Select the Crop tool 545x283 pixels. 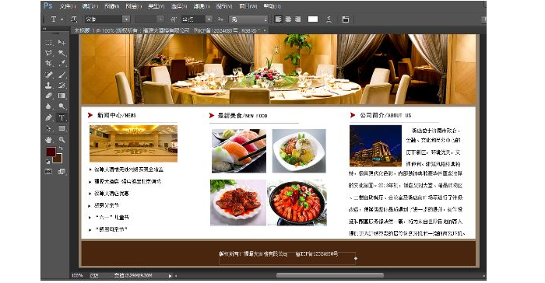coord(48,63)
